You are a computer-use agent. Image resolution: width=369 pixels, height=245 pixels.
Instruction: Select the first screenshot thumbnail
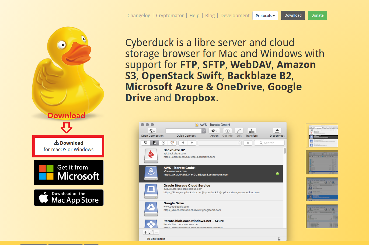click(322, 135)
